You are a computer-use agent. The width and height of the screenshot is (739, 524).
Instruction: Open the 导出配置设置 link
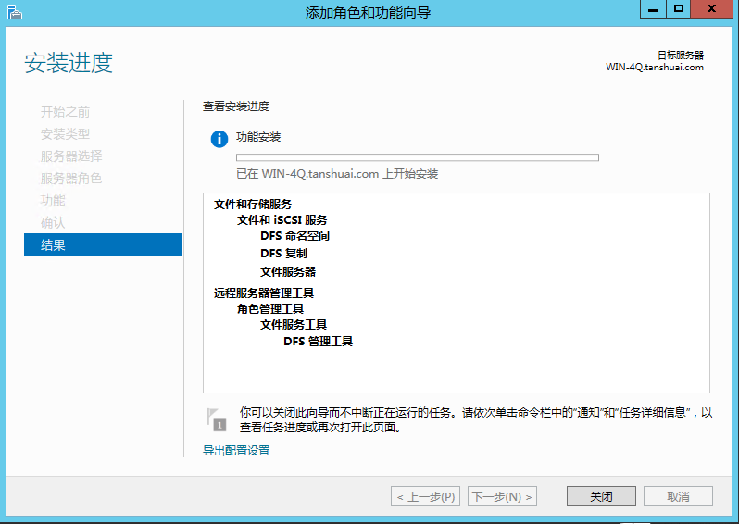click(236, 451)
